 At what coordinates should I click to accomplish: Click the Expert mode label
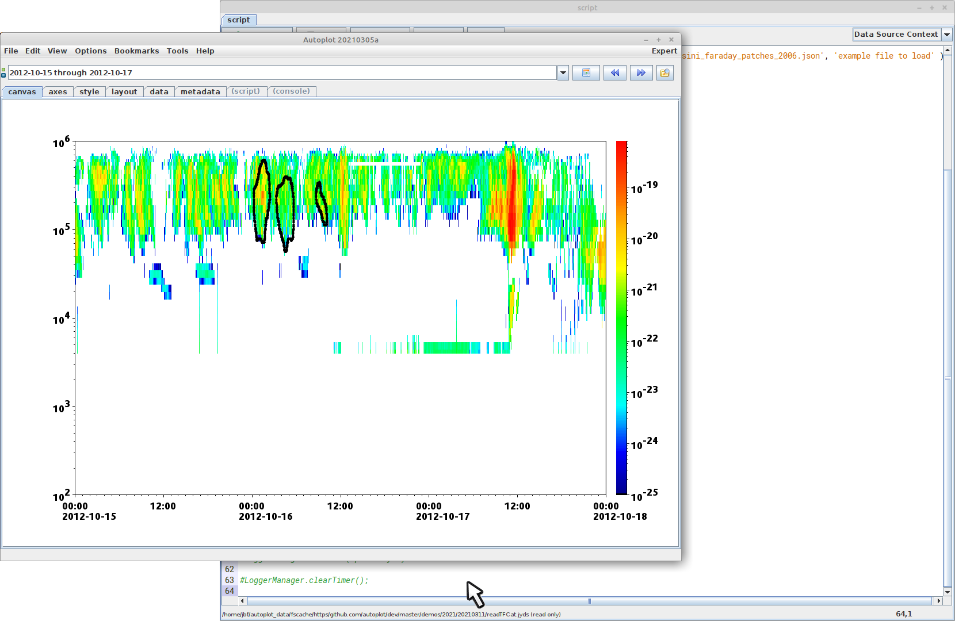[x=664, y=51]
